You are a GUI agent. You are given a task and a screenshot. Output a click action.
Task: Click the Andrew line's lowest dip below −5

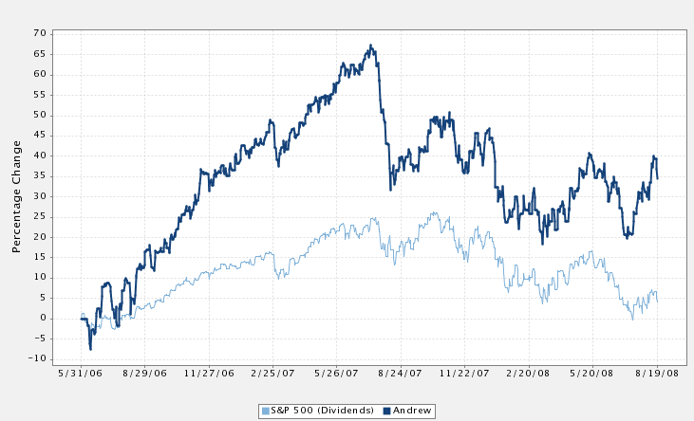(x=90, y=349)
